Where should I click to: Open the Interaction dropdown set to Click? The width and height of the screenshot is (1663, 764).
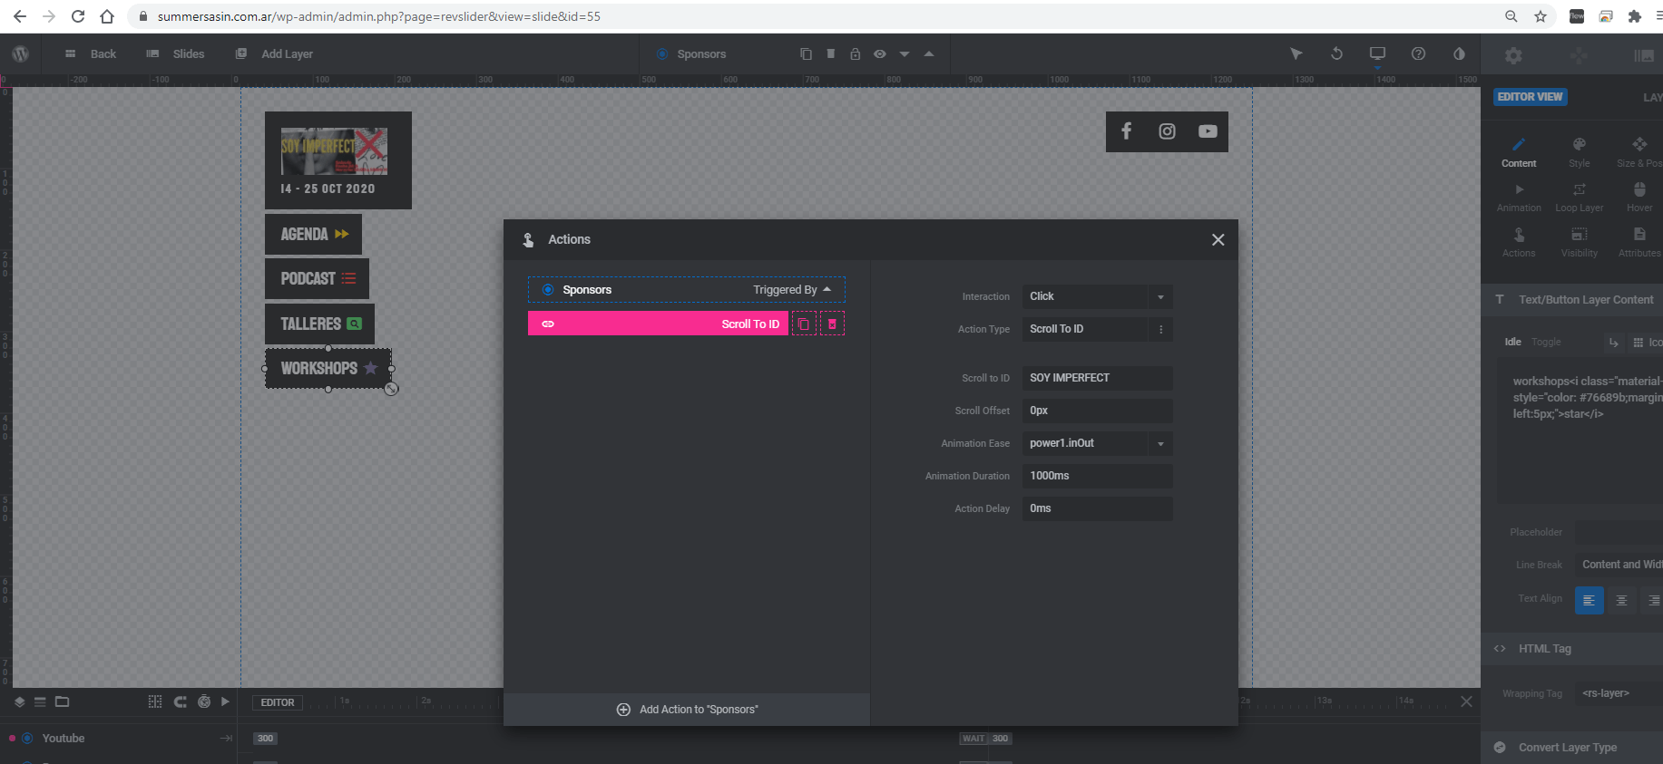pyautogui.click(x=1098, y=296)
